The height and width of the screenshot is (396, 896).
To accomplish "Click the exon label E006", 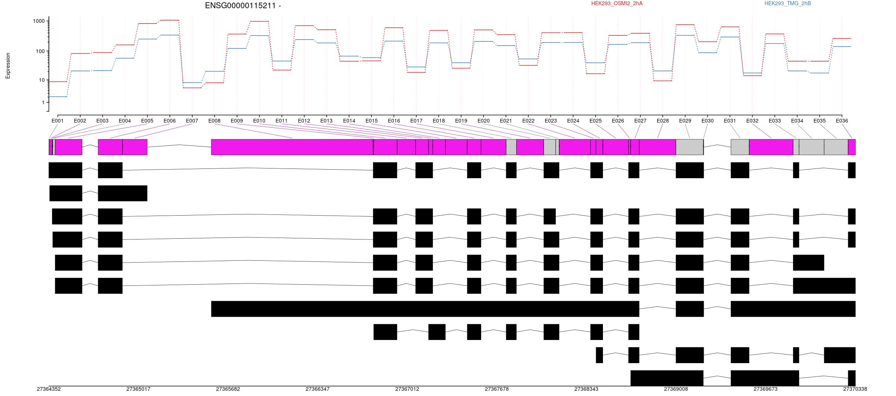I will (169, 121).
